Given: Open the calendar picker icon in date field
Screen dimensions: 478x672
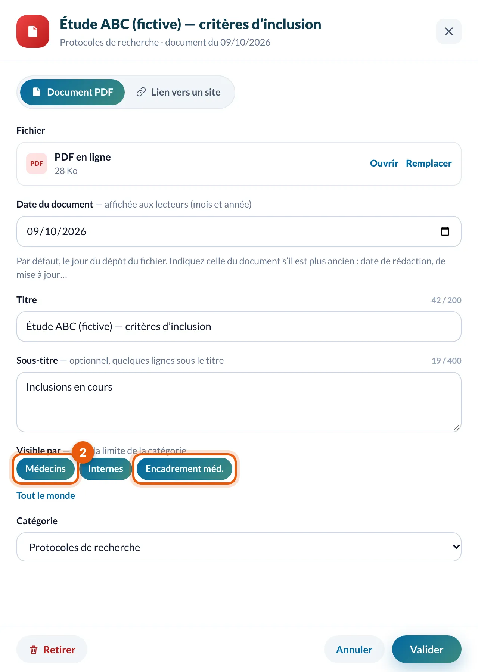Looking at the screenshot, I should pos(445,231).
